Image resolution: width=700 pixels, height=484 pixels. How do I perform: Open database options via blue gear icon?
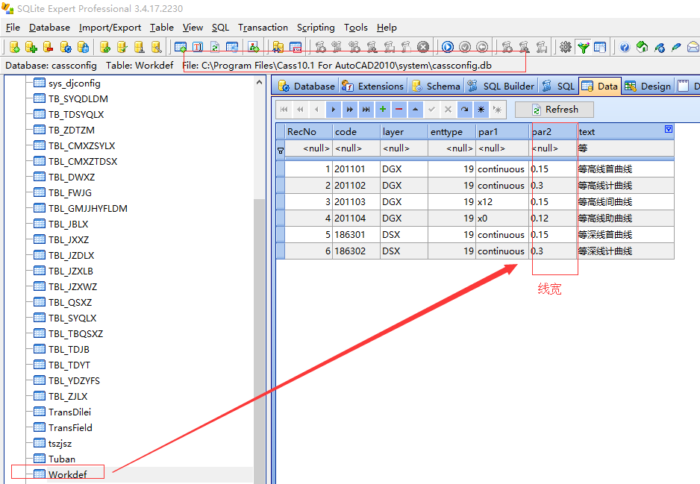[66, 47]
